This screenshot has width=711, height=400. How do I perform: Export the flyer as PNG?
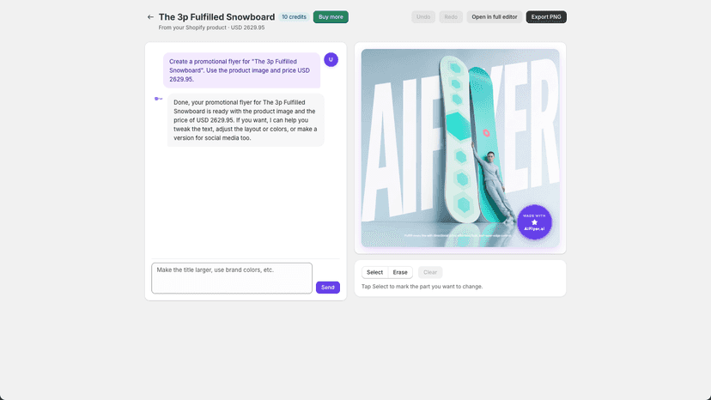pos(546,17)
